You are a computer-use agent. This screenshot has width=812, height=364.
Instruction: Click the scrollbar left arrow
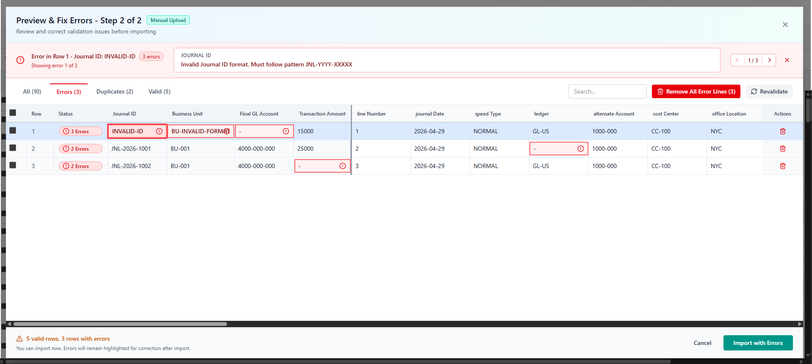(x=9, y=324)
